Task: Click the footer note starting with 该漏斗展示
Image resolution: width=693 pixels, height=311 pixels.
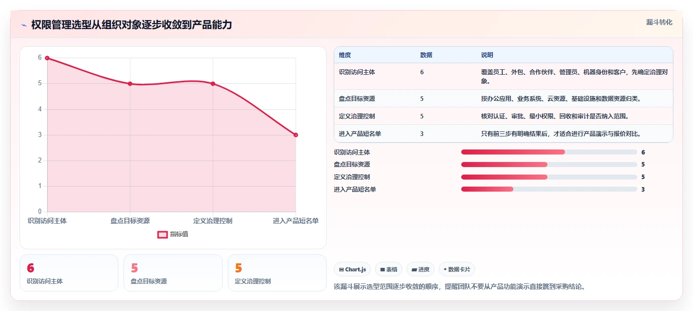Action: 460,287
